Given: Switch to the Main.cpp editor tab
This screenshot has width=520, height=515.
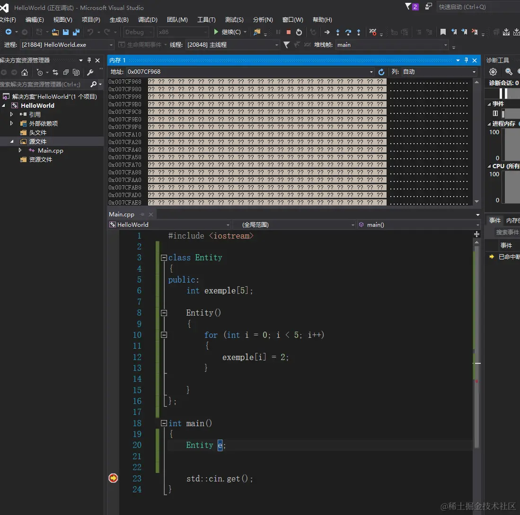Looking at the screenshot, I should point(122,214).
